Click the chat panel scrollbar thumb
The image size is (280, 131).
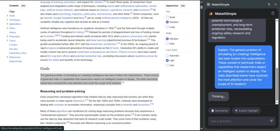point(277,84)
